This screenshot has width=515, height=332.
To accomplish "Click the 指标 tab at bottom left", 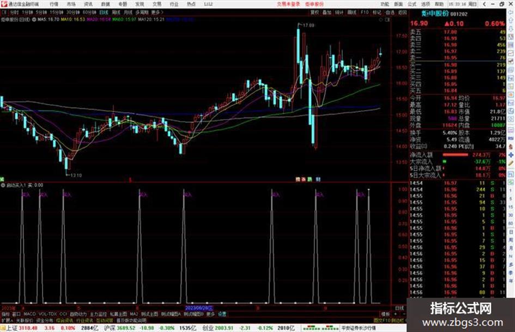I will click(x=5, y=314).
